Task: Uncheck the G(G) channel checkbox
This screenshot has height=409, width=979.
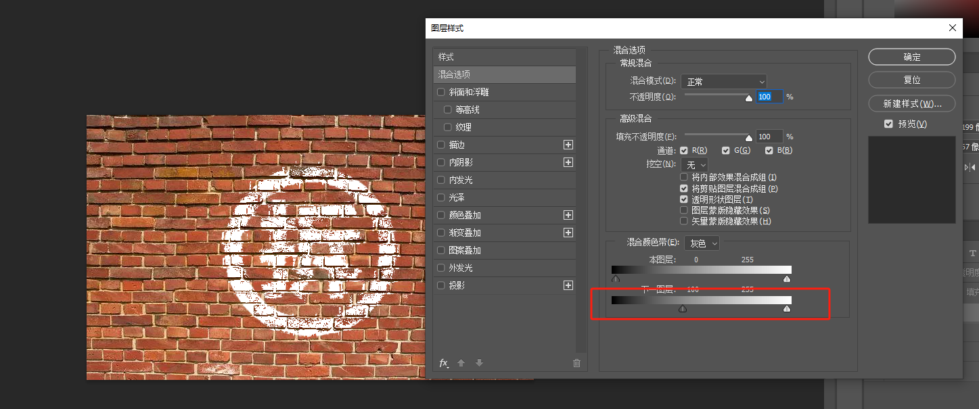Action: pos(726,150)
